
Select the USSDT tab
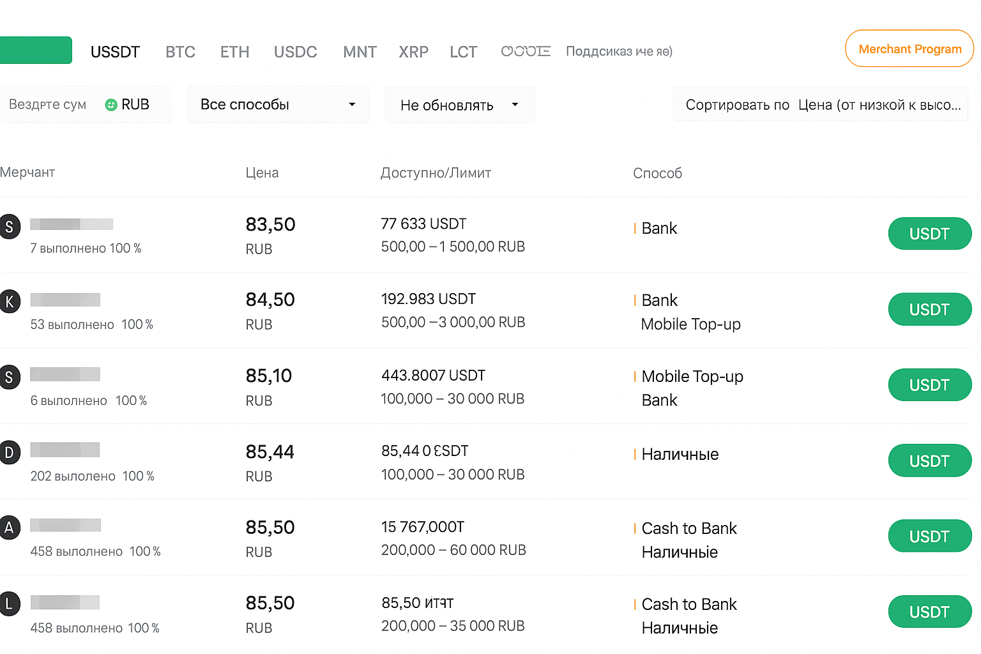click(x=115, y=52)
